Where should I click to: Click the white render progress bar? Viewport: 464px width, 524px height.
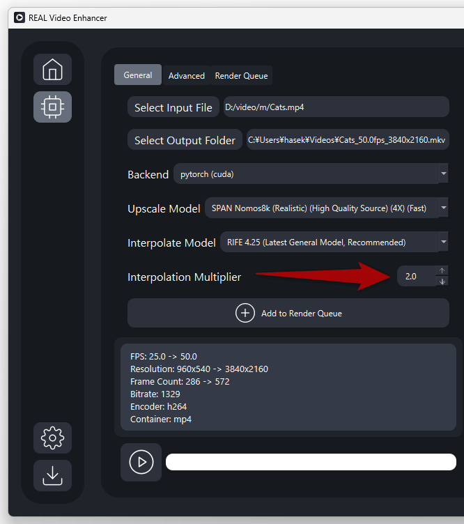311,462
